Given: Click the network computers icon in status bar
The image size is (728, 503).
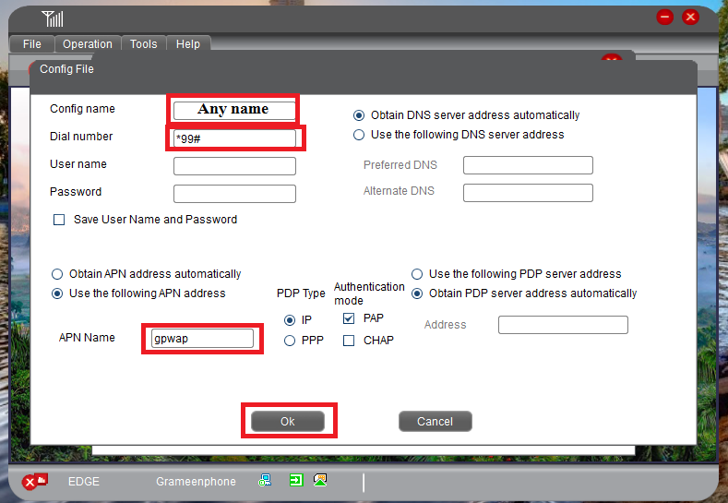Looking at the screenshot, I should pyautogui.click(x=265, y=480).
